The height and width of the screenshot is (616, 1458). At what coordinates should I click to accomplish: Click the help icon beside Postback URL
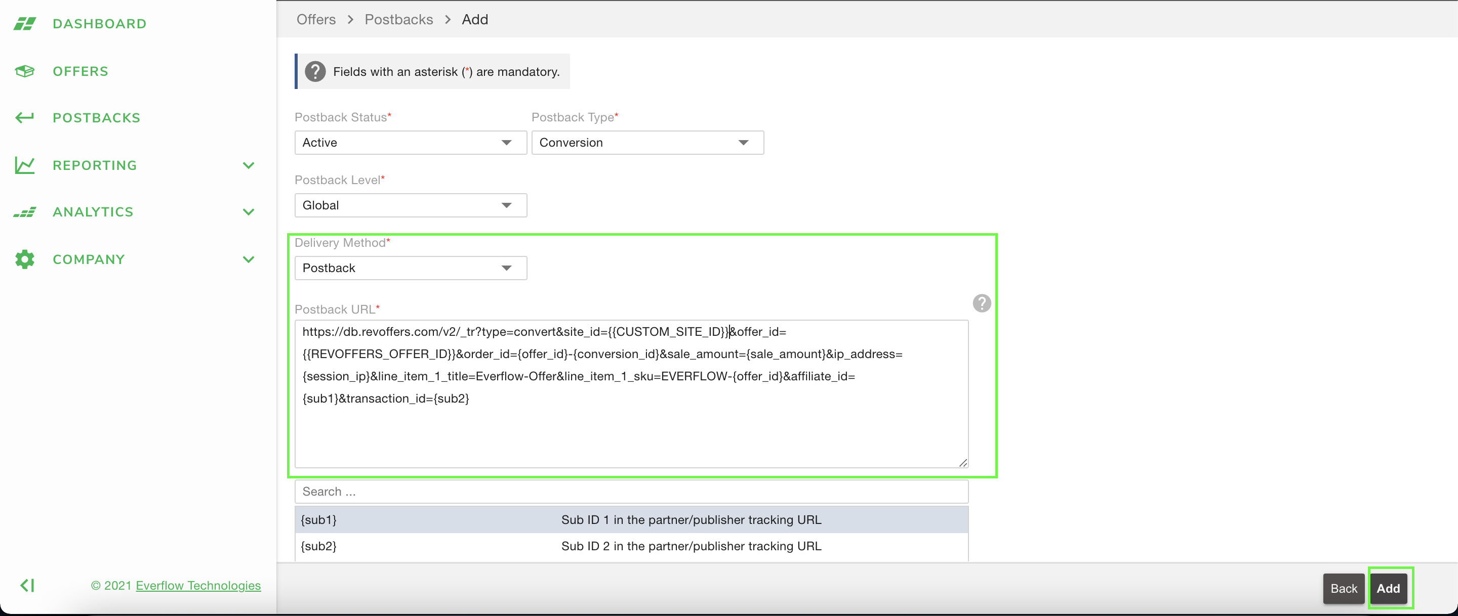(x=982, y=303)
